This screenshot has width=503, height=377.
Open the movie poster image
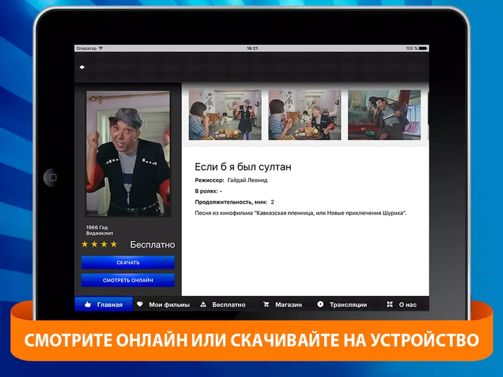[x=128, y=154]
